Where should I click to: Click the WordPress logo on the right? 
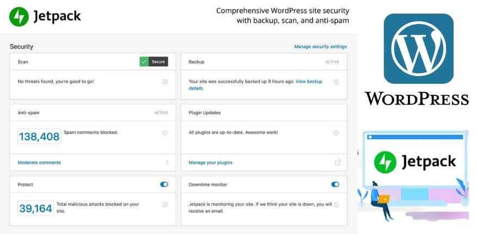418,48
